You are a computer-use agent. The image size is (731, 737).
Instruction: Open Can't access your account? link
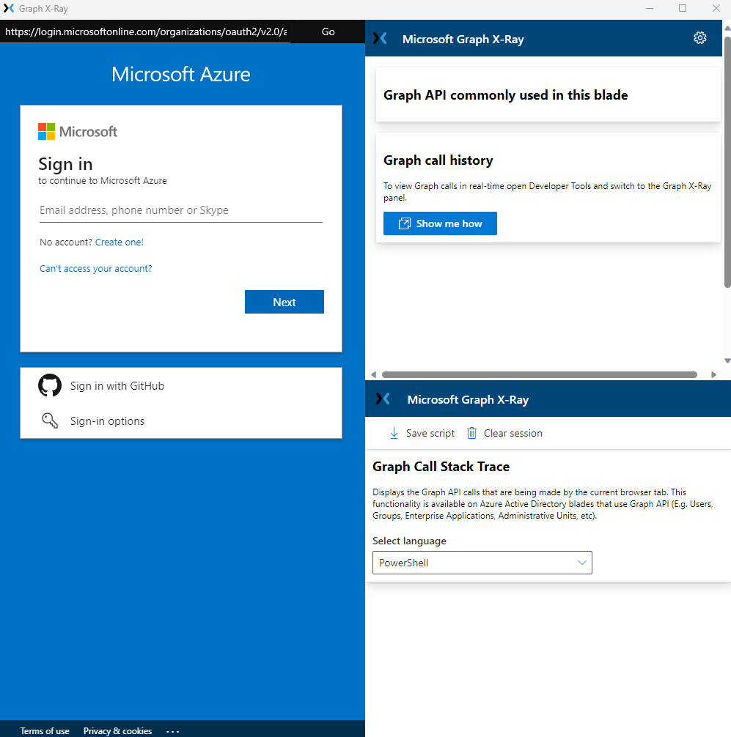tap(95, 268)
